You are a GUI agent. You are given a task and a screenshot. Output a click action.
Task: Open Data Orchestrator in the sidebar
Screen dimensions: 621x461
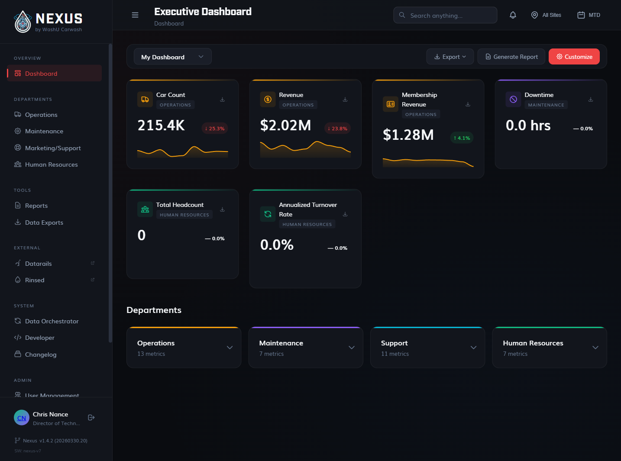tap(55, 321)
